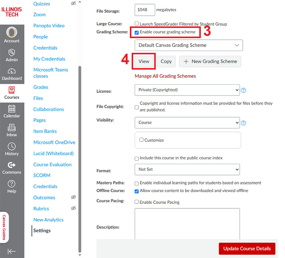285x258 pixels.
Task: Disable the Enable course grading scheme checkbox
Action: pyautogui.click(x=137, y=32)
